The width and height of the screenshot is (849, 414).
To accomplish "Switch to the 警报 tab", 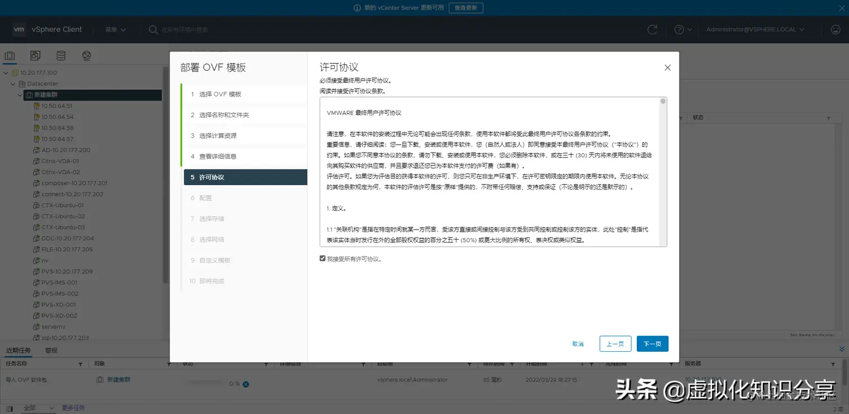I will pyautogui.click(x=51, y=350).
